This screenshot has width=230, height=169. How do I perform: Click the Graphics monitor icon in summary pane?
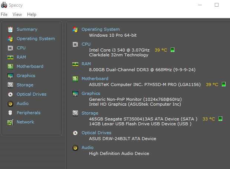click(75, 93)
